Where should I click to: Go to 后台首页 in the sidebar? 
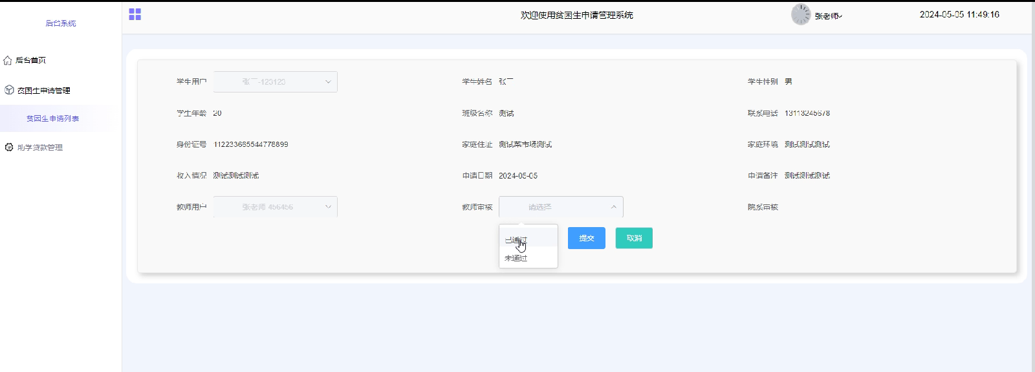tap(30, 60)
